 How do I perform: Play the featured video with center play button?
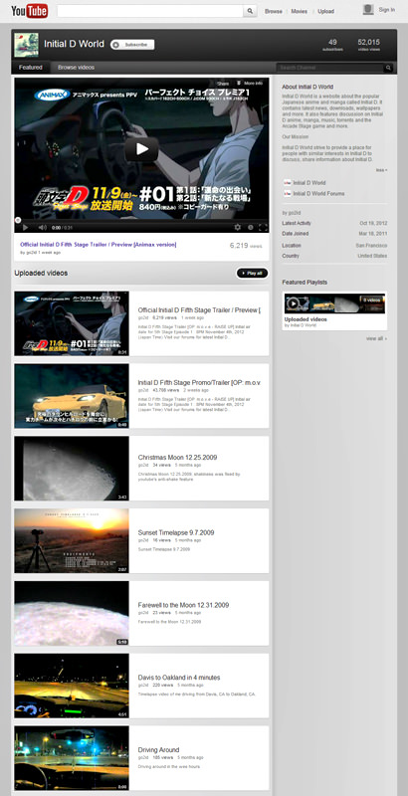(142, 149)
